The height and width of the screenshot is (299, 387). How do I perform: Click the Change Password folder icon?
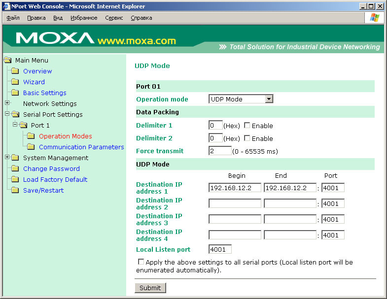click(15, 168)
